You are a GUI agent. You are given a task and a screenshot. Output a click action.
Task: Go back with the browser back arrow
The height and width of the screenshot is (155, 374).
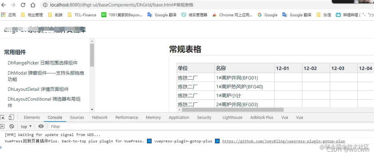(4, 5)
